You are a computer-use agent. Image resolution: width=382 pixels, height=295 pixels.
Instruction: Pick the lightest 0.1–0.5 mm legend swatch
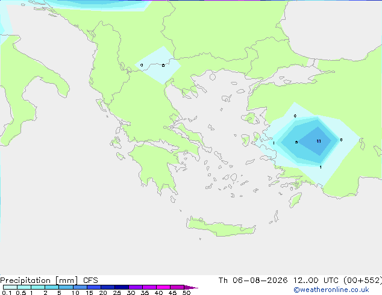[x=10, y=287]
